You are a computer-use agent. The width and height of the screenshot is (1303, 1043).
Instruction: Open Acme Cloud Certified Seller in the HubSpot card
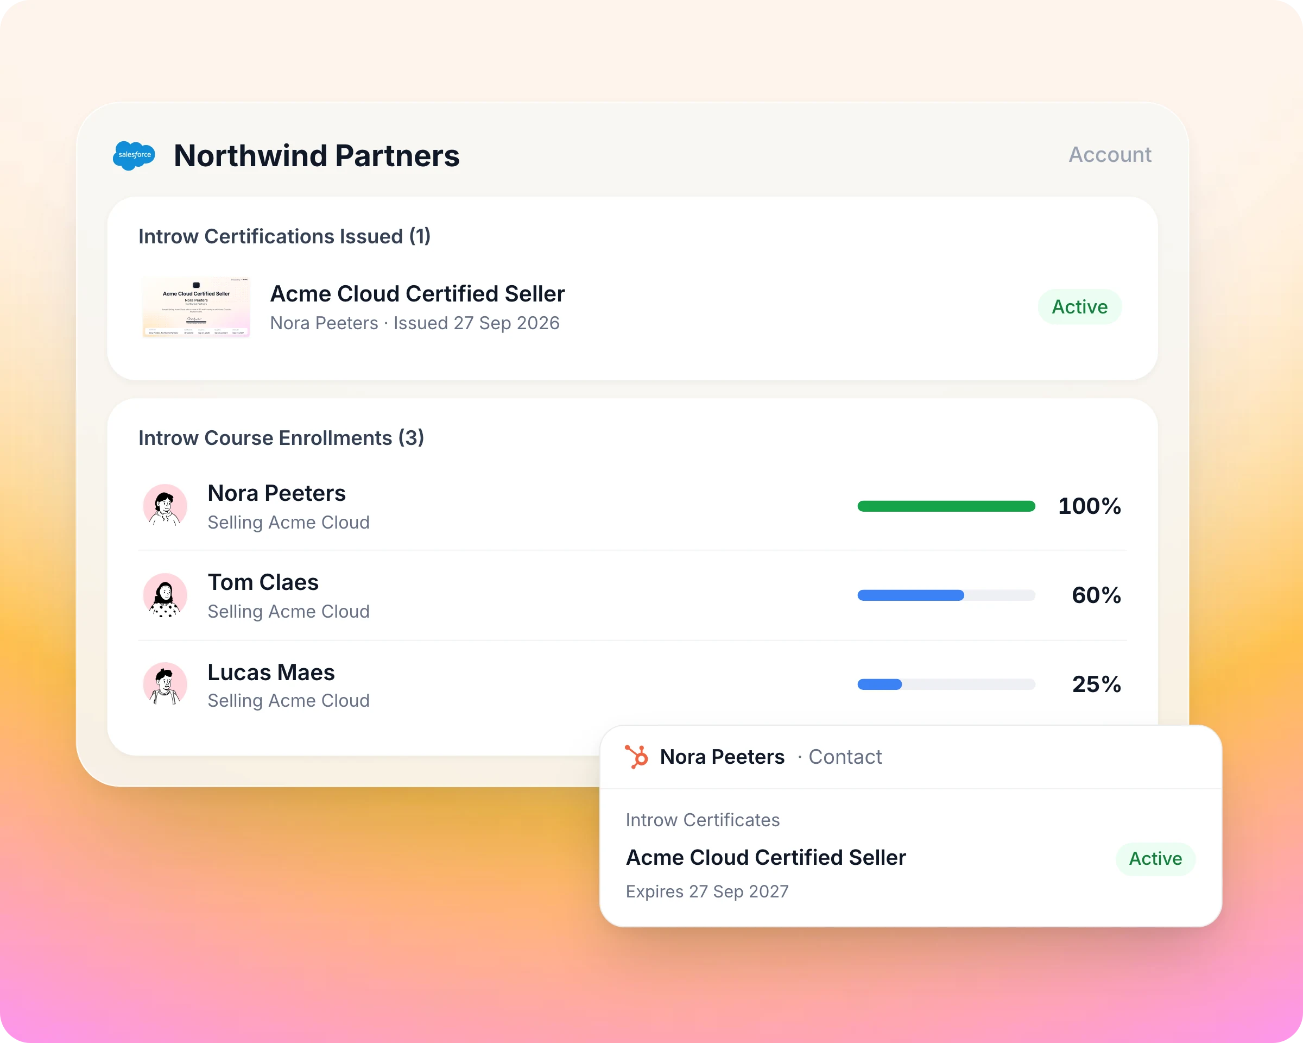pyautogui.click(x=766, y=857)
